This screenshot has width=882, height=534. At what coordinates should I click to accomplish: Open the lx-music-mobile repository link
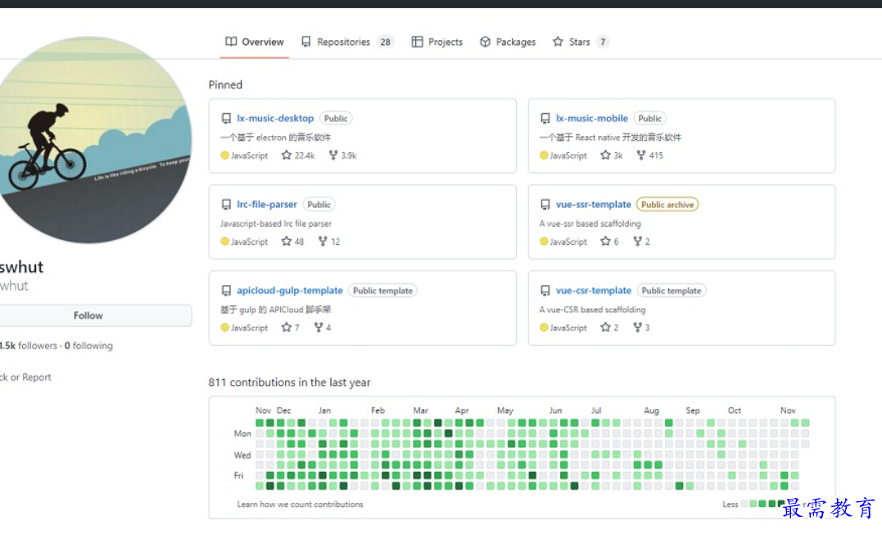click(x=592, y=118)
